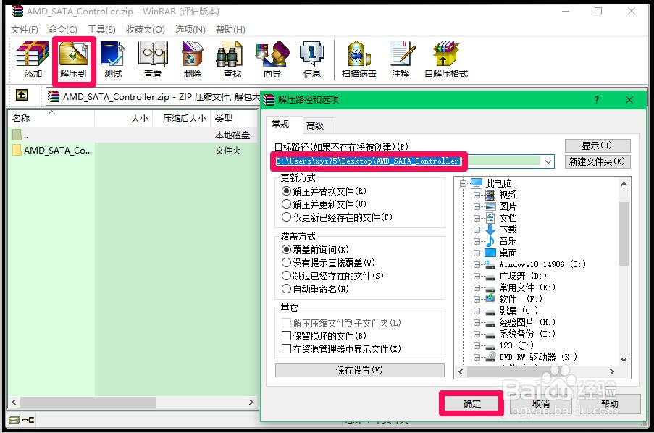Click the 测试 (Test) archive icon

tap(113, 58)
